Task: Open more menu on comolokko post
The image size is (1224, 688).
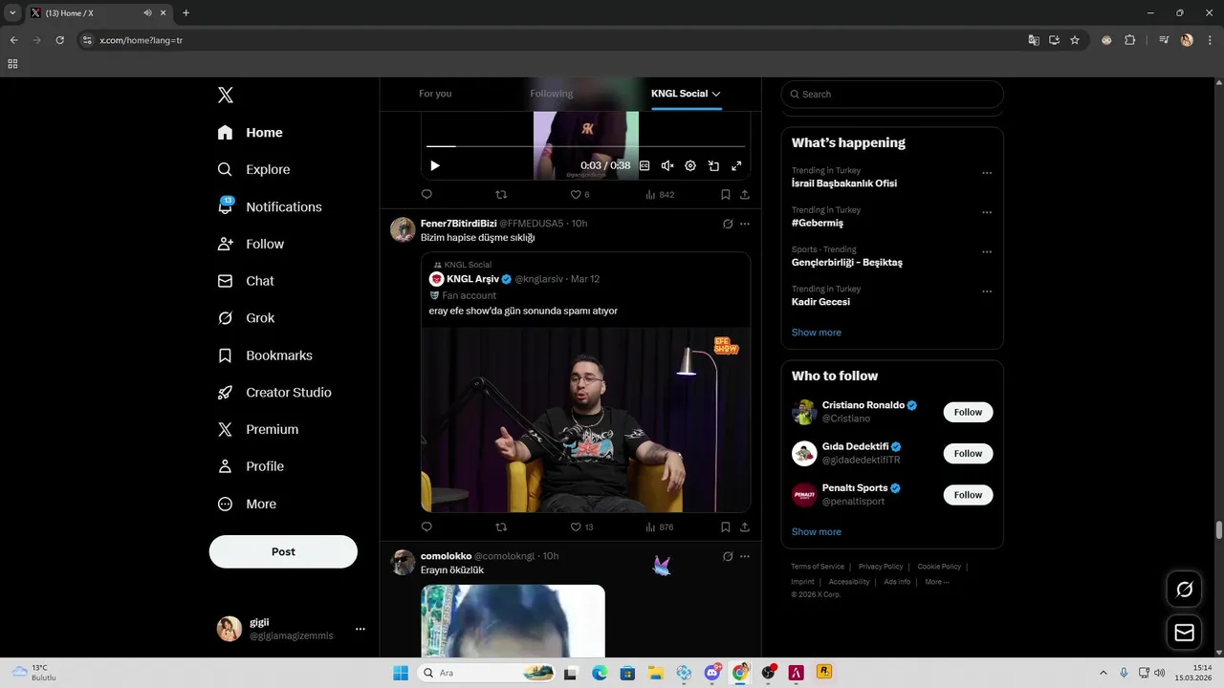Action: [x=745, y=556]
